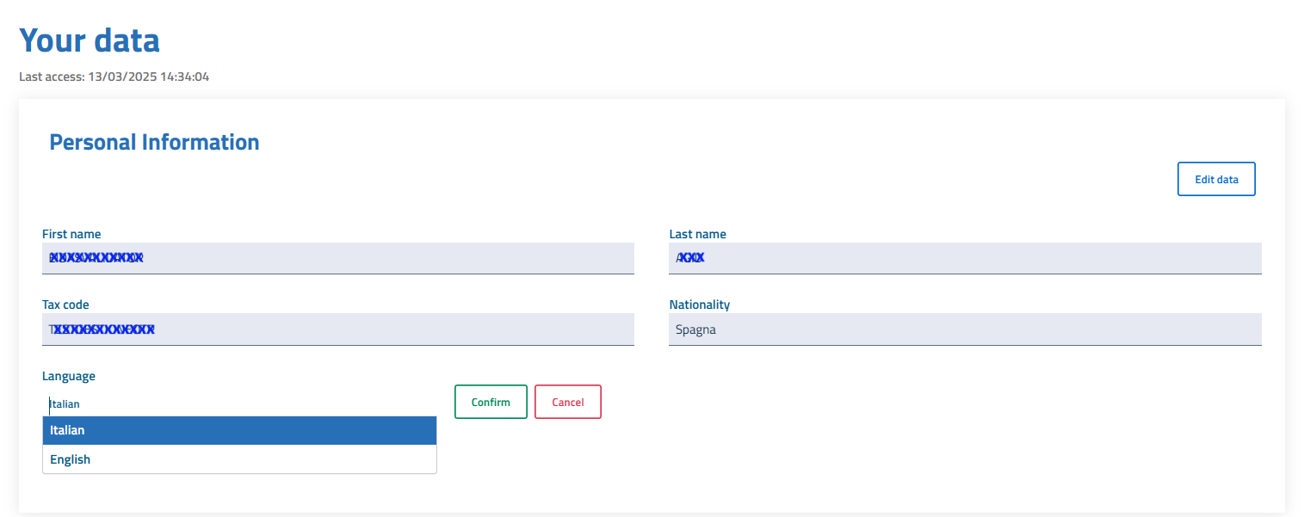
Task: Click the 'Last access:' text
Action: point(52,77)
